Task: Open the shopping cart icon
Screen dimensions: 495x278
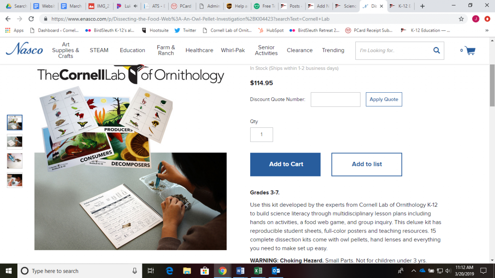Action: coord(469,51)
